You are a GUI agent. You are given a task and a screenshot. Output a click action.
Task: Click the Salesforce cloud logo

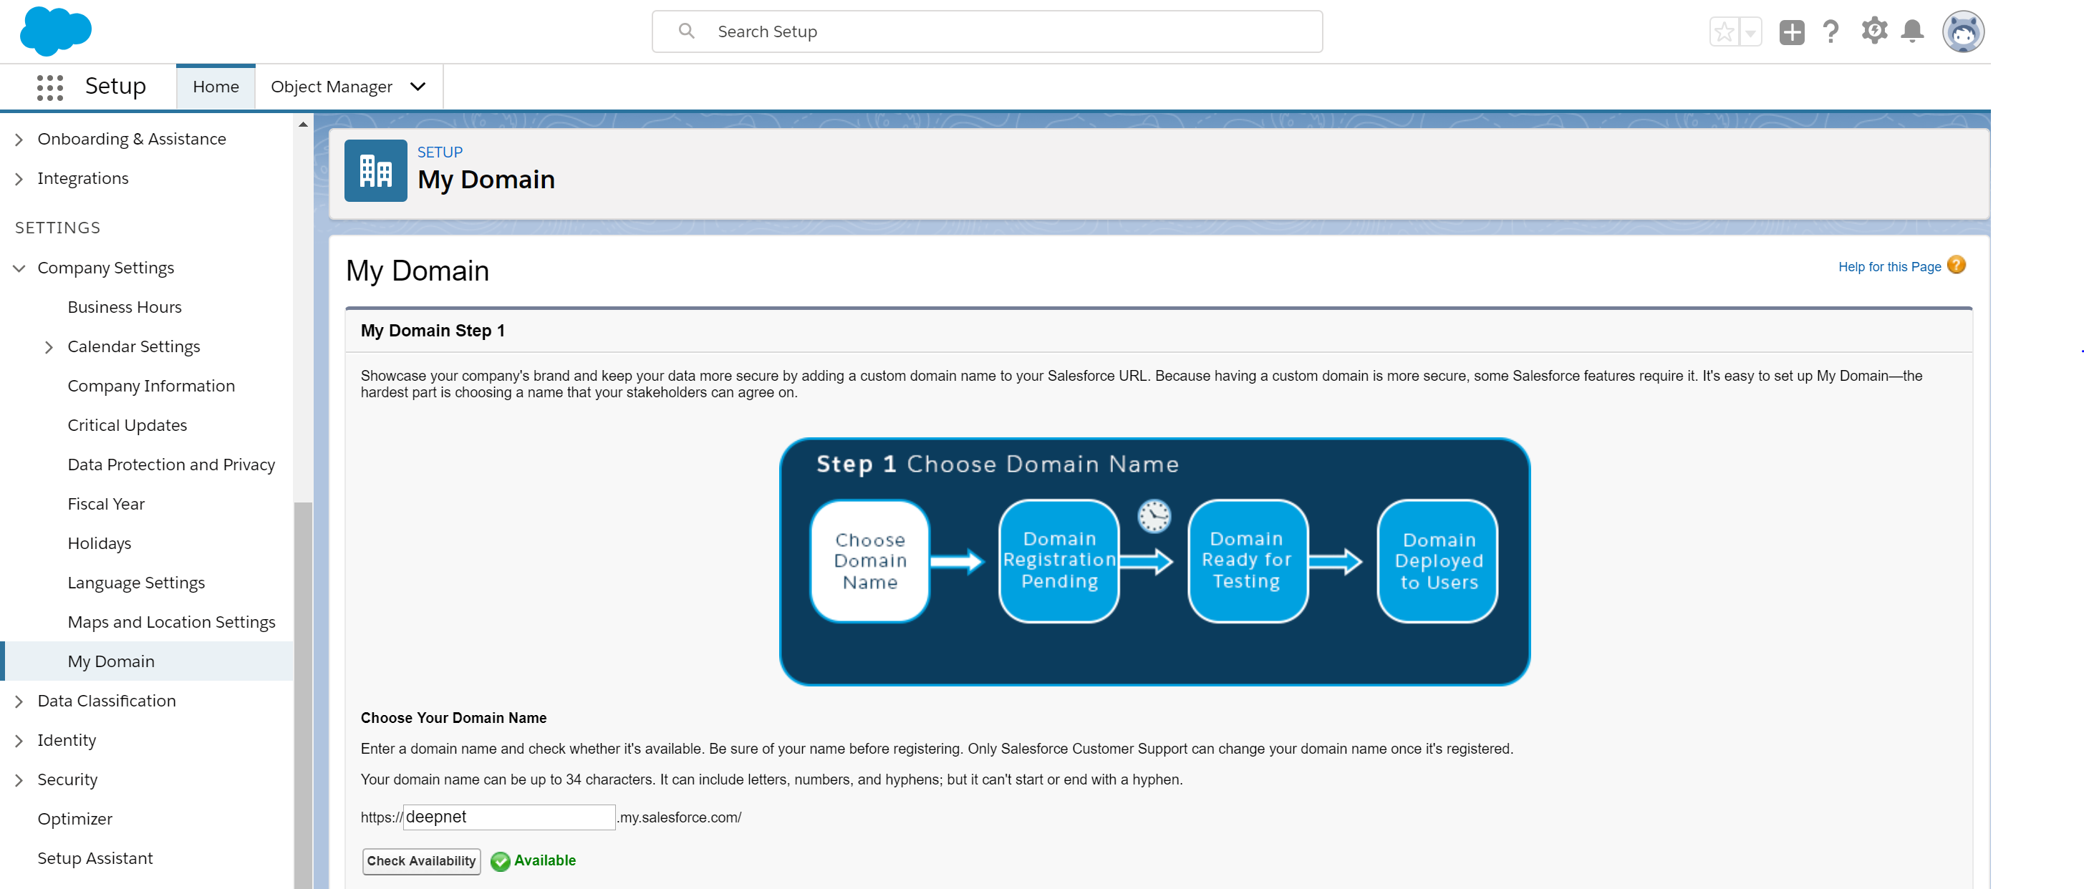point(55,31)
